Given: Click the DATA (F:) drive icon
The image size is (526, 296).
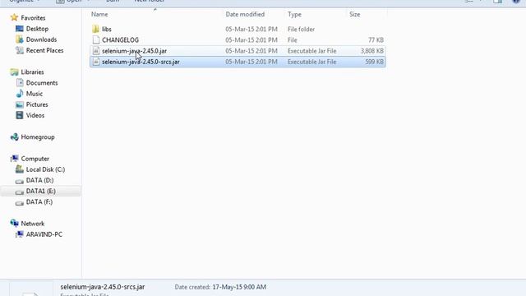Looking at the screenshot, I should [x=20, y=202].
